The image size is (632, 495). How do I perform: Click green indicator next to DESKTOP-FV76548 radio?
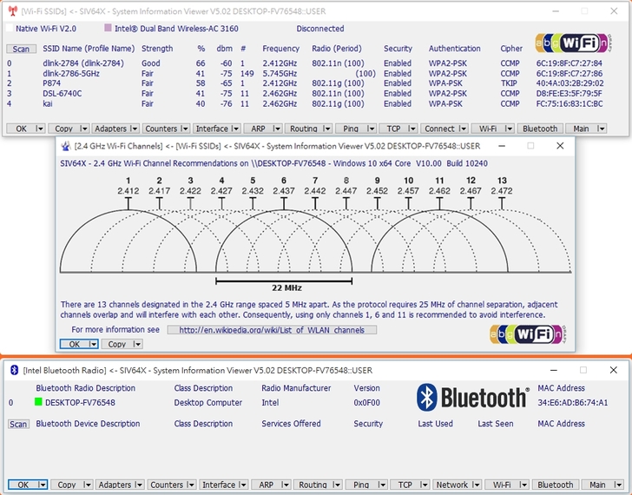pos(38,403)
